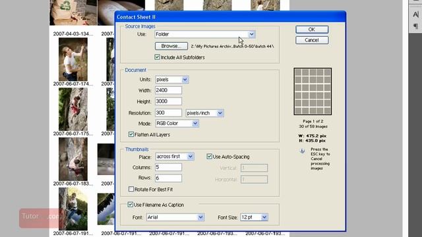Click the source folder path text

click(x=232, y=46)
